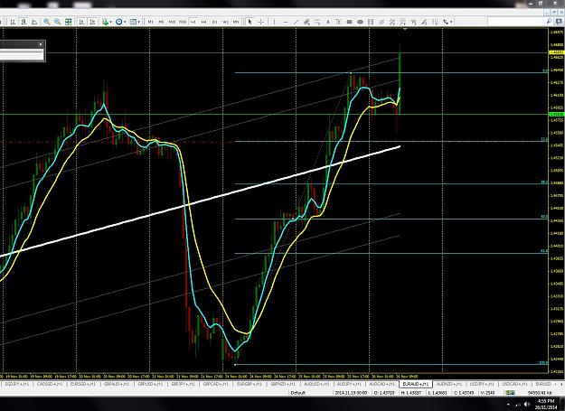Viewport: 565px width, 411px height.
Task: Pick the rectangle shape tool
Action: 349,22
